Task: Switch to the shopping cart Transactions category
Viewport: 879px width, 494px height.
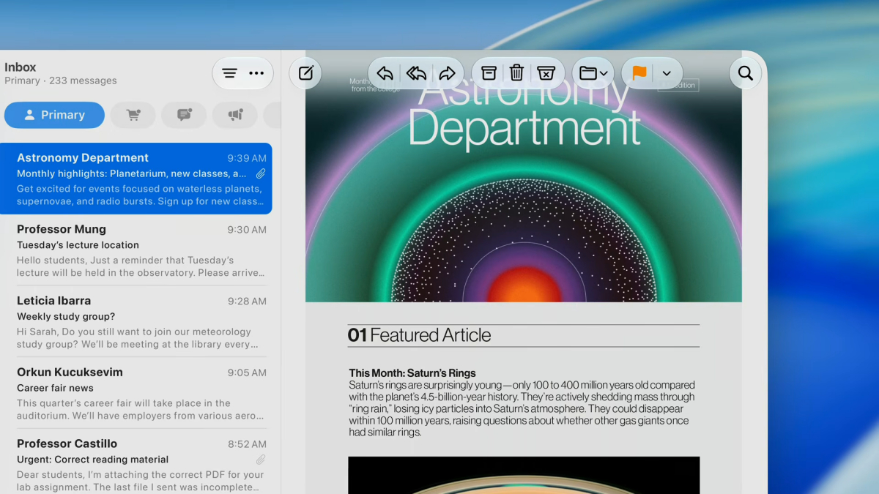Action: tap(133, 115)
